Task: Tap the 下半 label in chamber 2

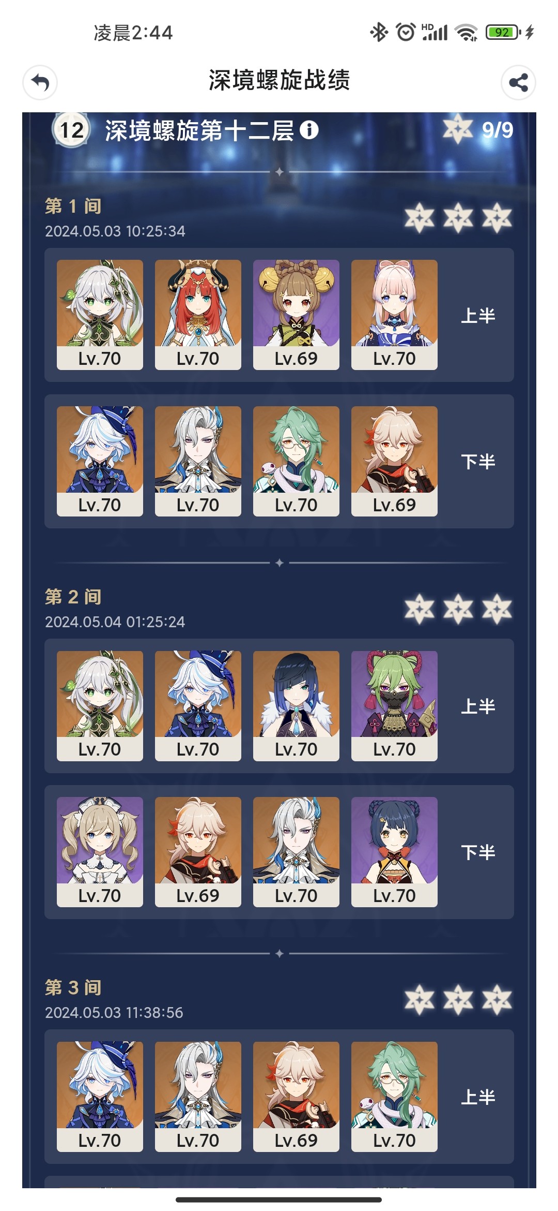Action: (478, 852)
